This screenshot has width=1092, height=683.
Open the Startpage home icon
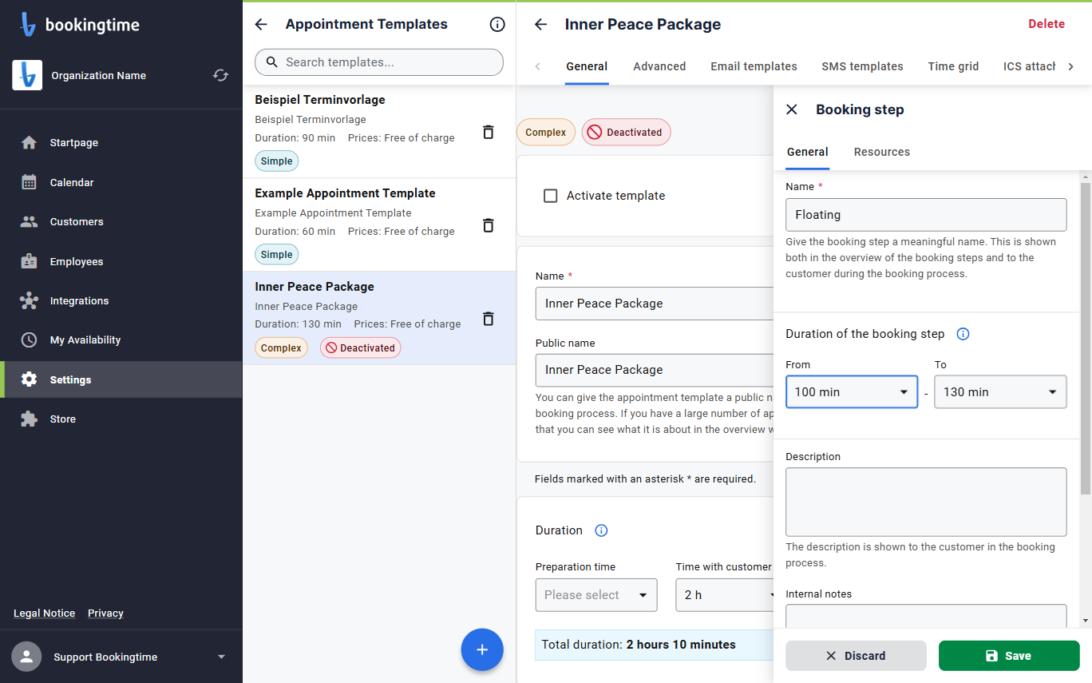30,143
